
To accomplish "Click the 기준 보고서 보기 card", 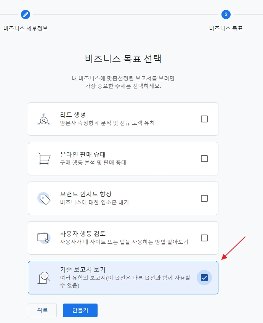I will click(123, 278).
